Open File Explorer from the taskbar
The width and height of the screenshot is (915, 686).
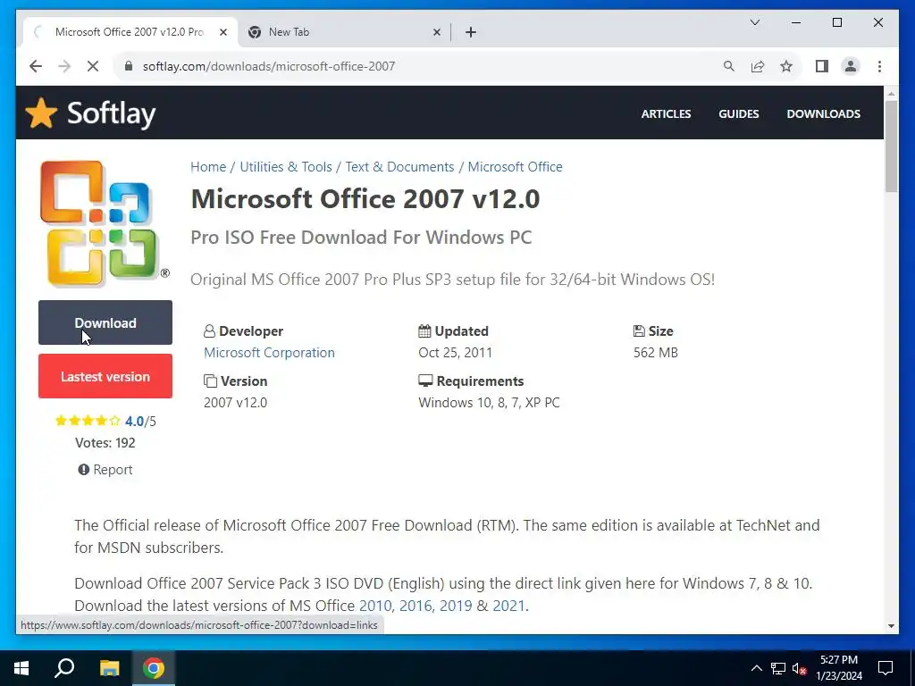point(109,668)
